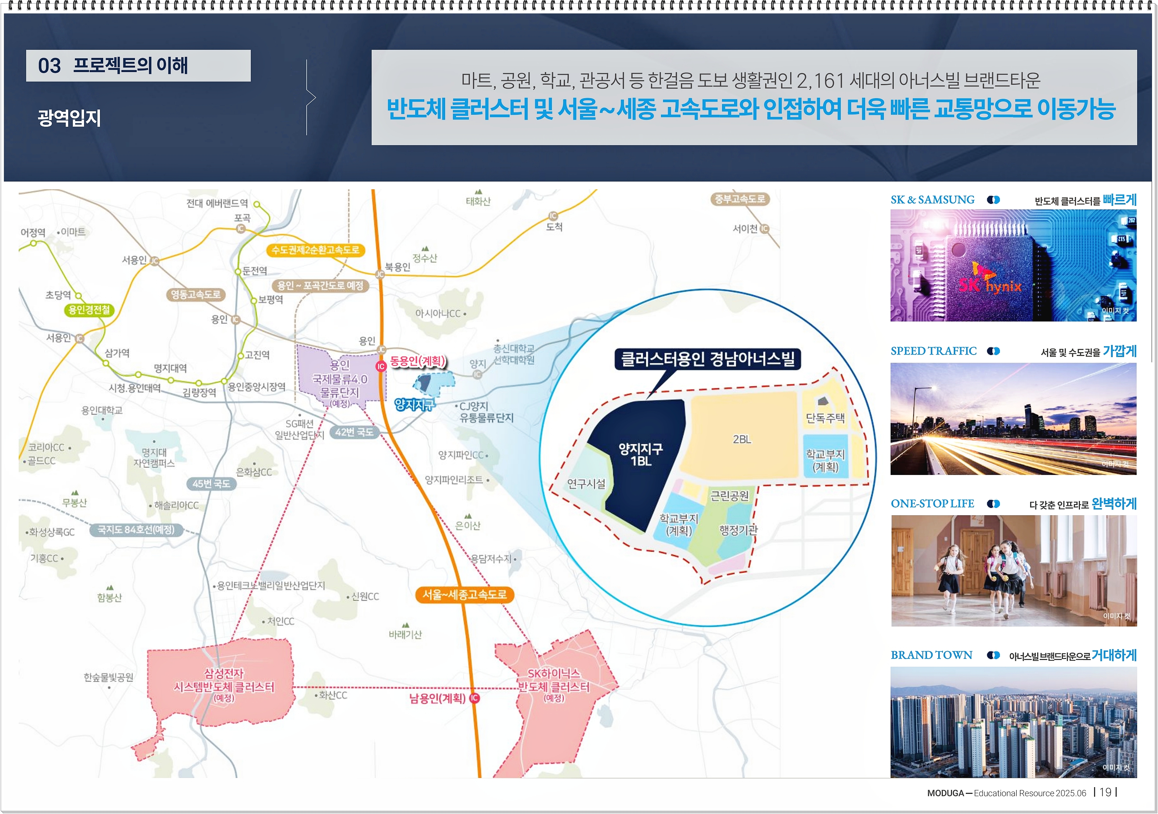Click the pink 동용인(계획) IC marker
The image size is (1158, 814).
381,367
